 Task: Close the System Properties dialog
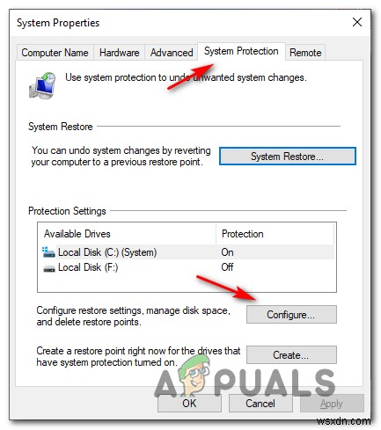coord(356,22)
